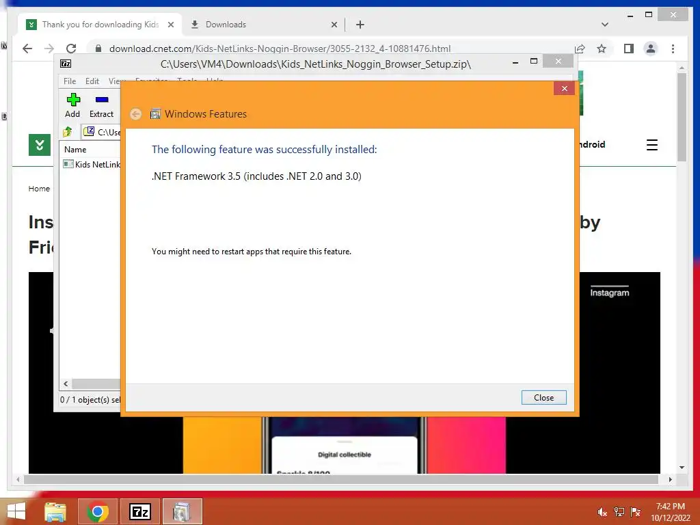The image size is (700, 525).
Task: Click left arrow of 7-Zip horizontal scrollbar
Action: click(66, 383)
